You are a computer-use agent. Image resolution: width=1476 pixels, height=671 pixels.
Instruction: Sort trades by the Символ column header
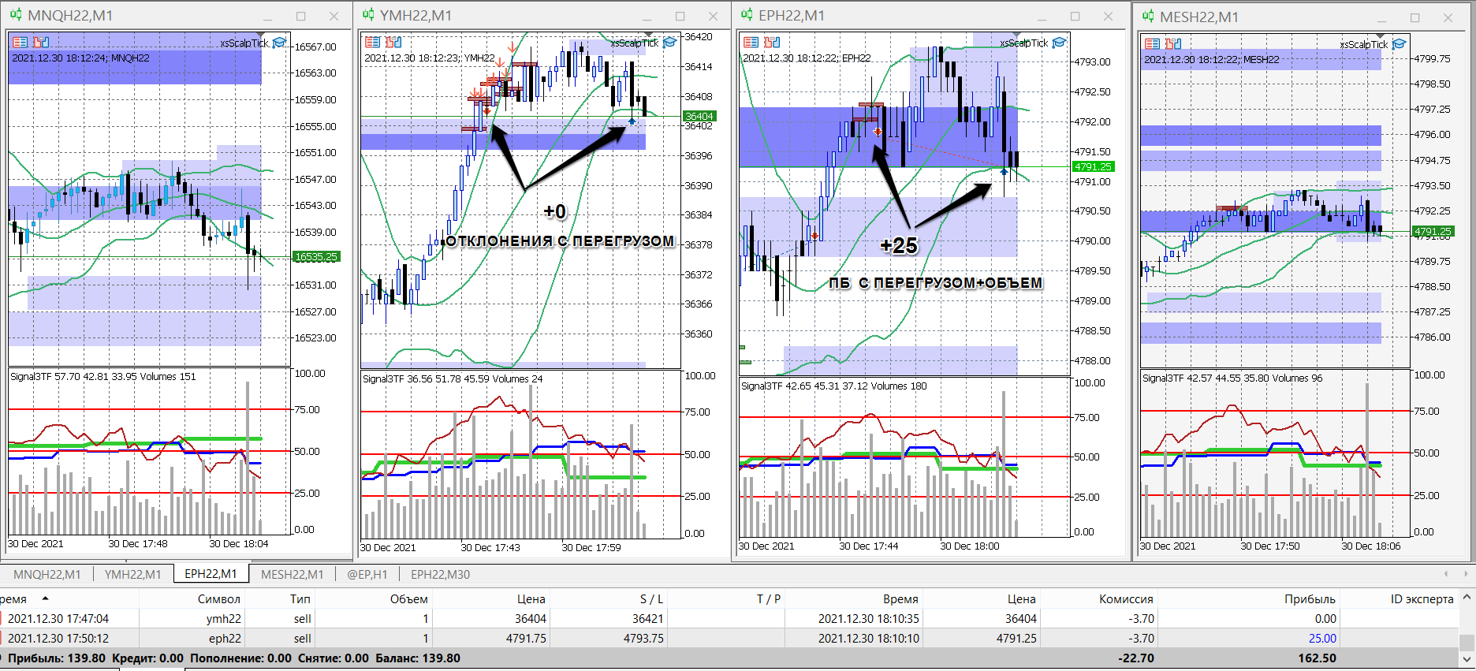click(x=219, y=599)
